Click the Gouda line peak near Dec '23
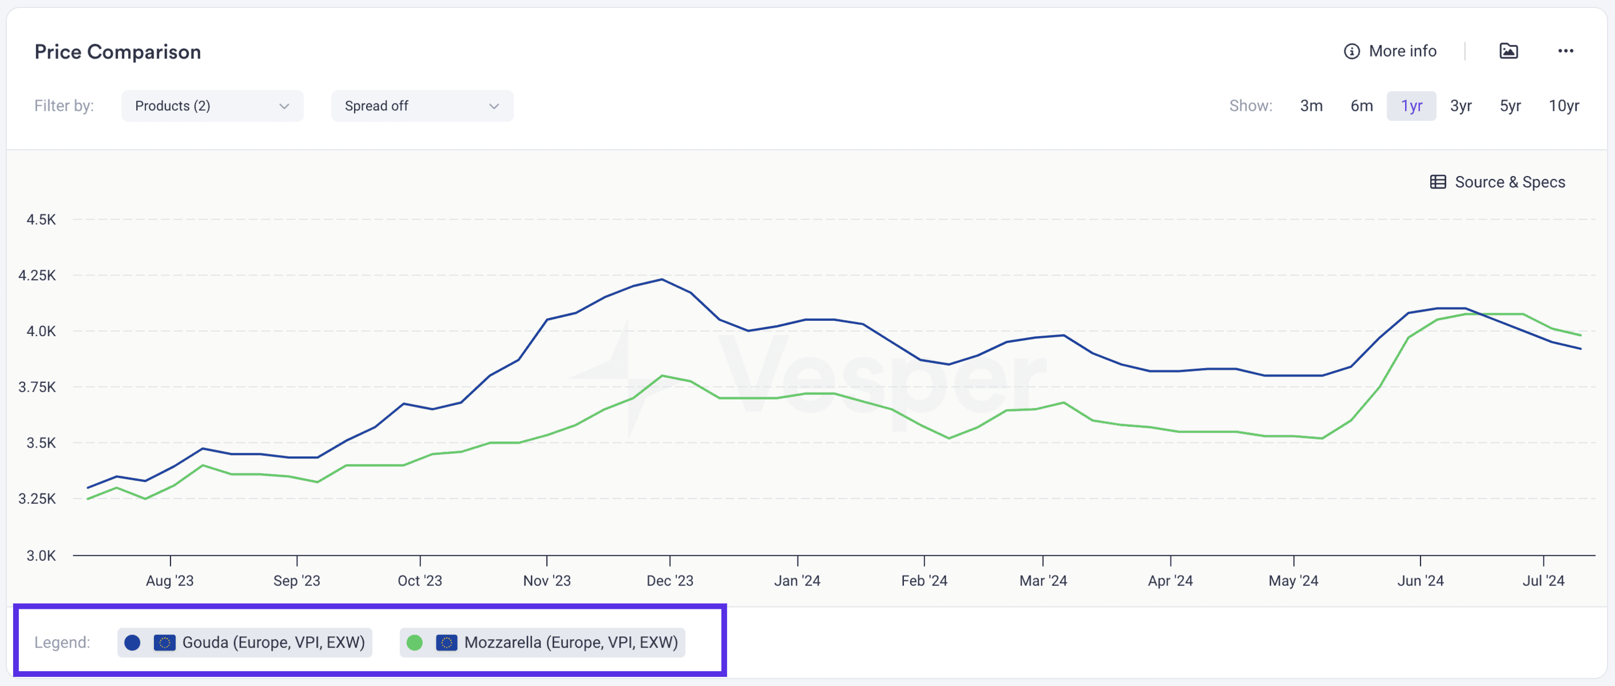 662,280
